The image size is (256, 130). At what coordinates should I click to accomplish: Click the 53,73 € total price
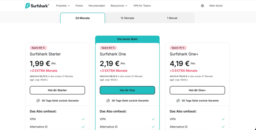43,76
